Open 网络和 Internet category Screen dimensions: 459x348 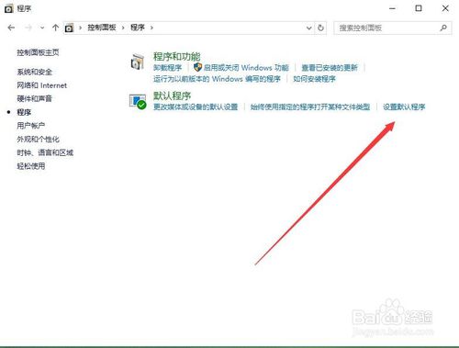click(x=42, y=85)
